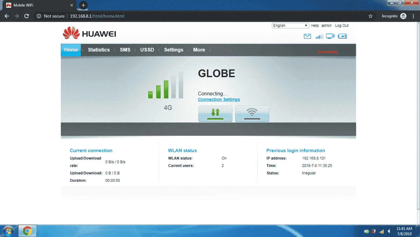Open the Settings tab
The width and height of the screenshot is (420, 237).
pyautogui.click(x=174, y=50)
